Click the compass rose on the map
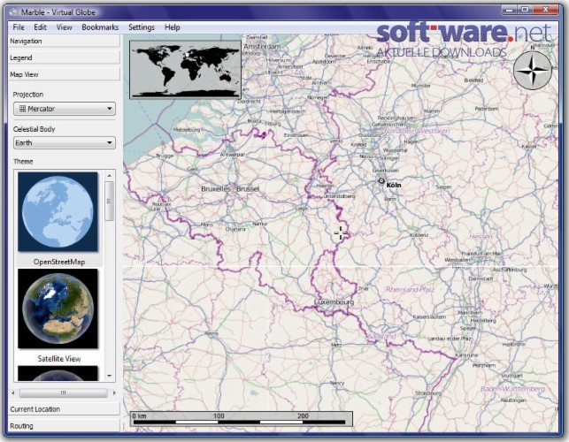The image size is (569, 442). (533, 70)
